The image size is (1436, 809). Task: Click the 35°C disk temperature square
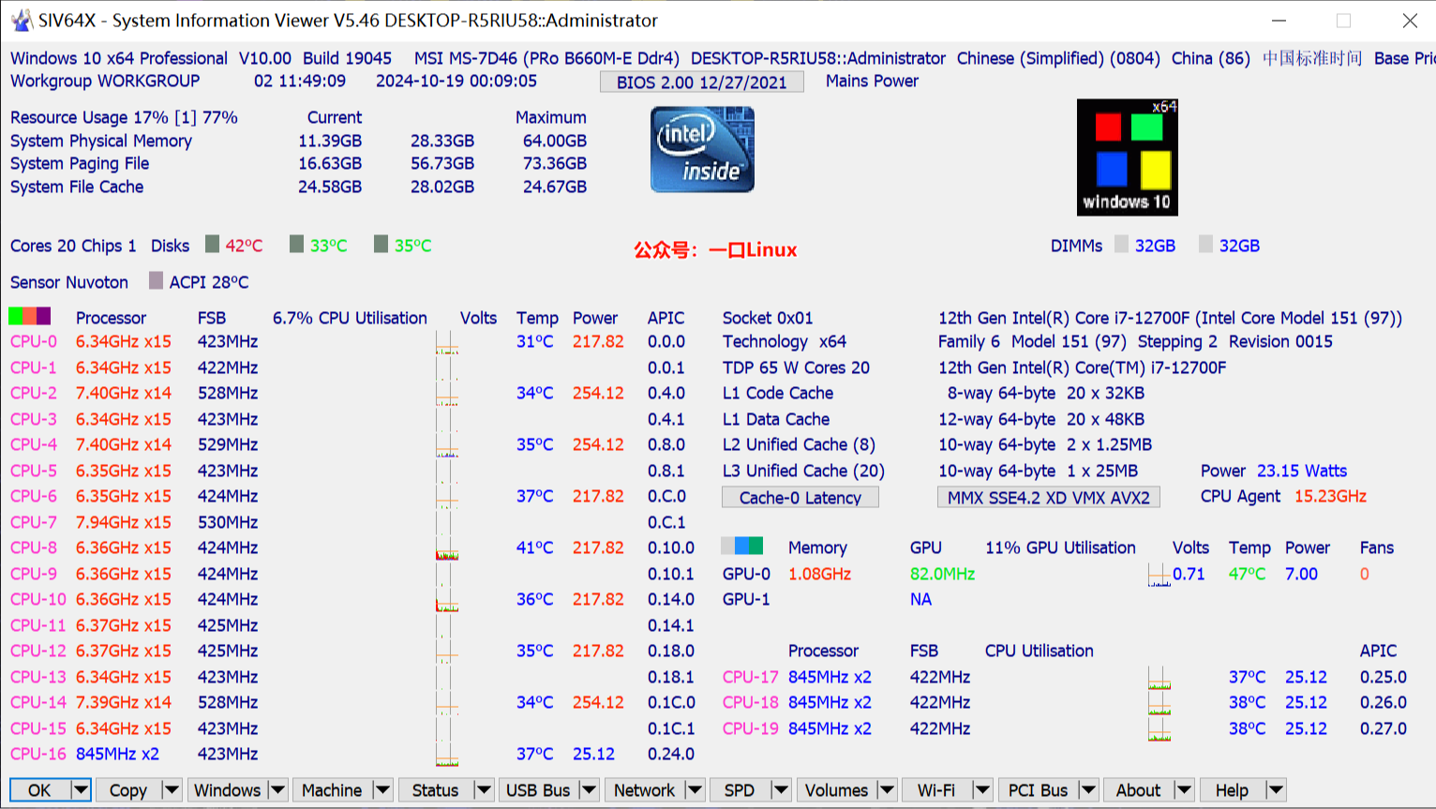(381, 245)
